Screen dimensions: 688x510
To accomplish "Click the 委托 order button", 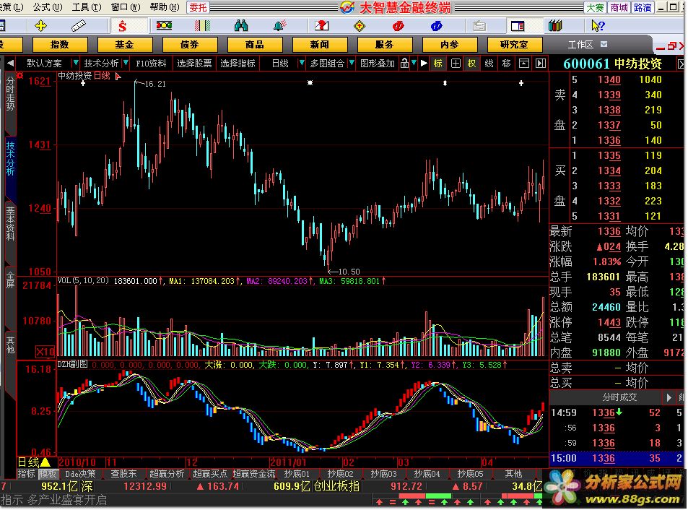I will tap(198, 7).
